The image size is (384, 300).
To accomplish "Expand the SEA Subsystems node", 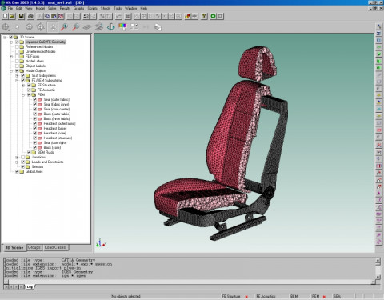I will click(17, 75).
